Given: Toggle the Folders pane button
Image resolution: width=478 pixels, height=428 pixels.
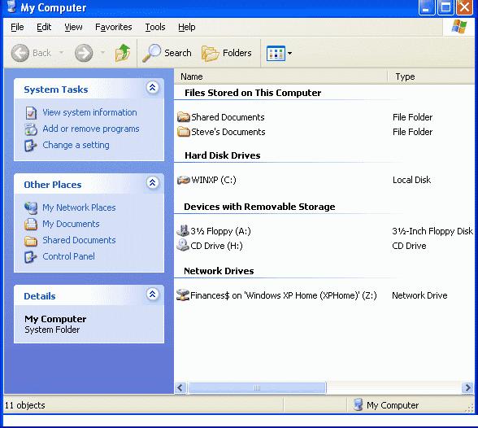Looking at the screenshot, I should 227,53.
